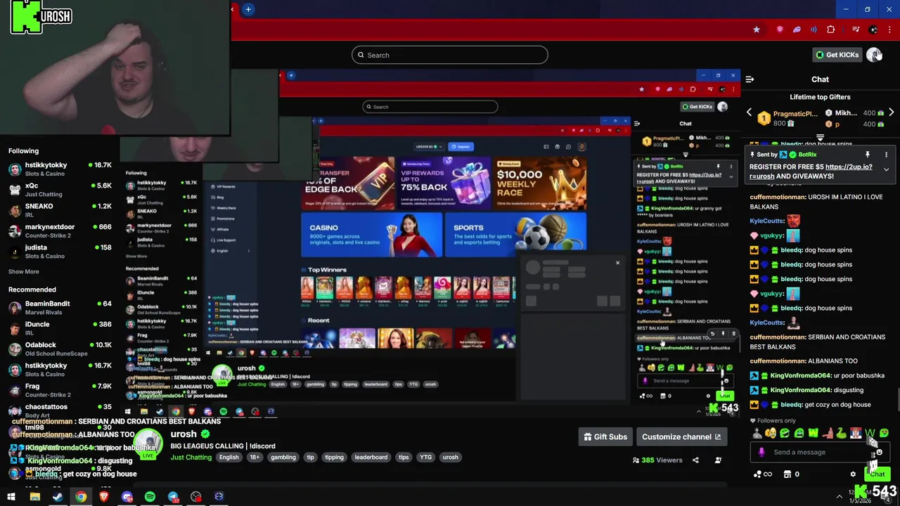The width and height of the screenshot is (900, 506).
Task: Insert the crying laughing emote
Action: (x=771, y=433)
